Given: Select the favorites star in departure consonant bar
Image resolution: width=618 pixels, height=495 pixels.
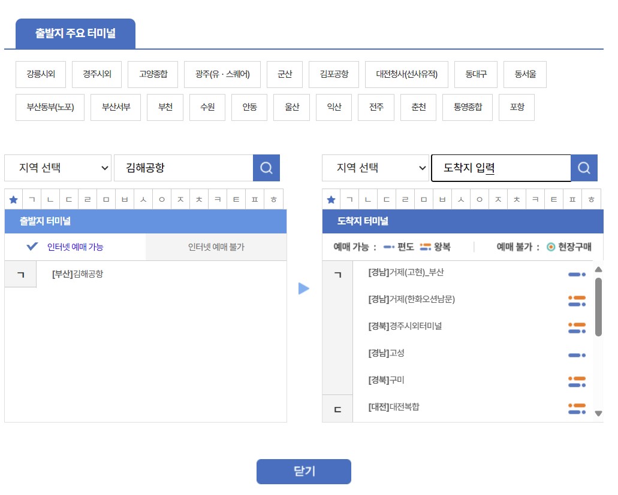Looking at the screenshot, I should pos(13,199).
